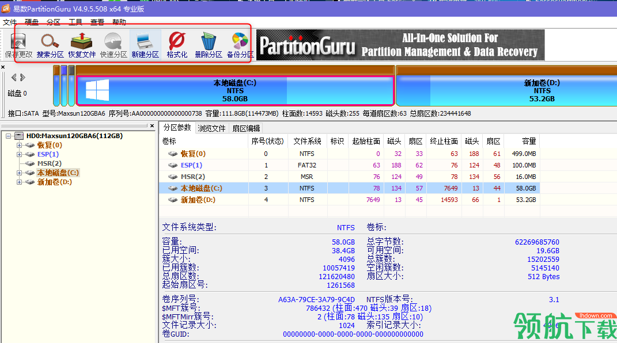
Task: Switch to the 分区参数 tab
Action: click(177, 127)
